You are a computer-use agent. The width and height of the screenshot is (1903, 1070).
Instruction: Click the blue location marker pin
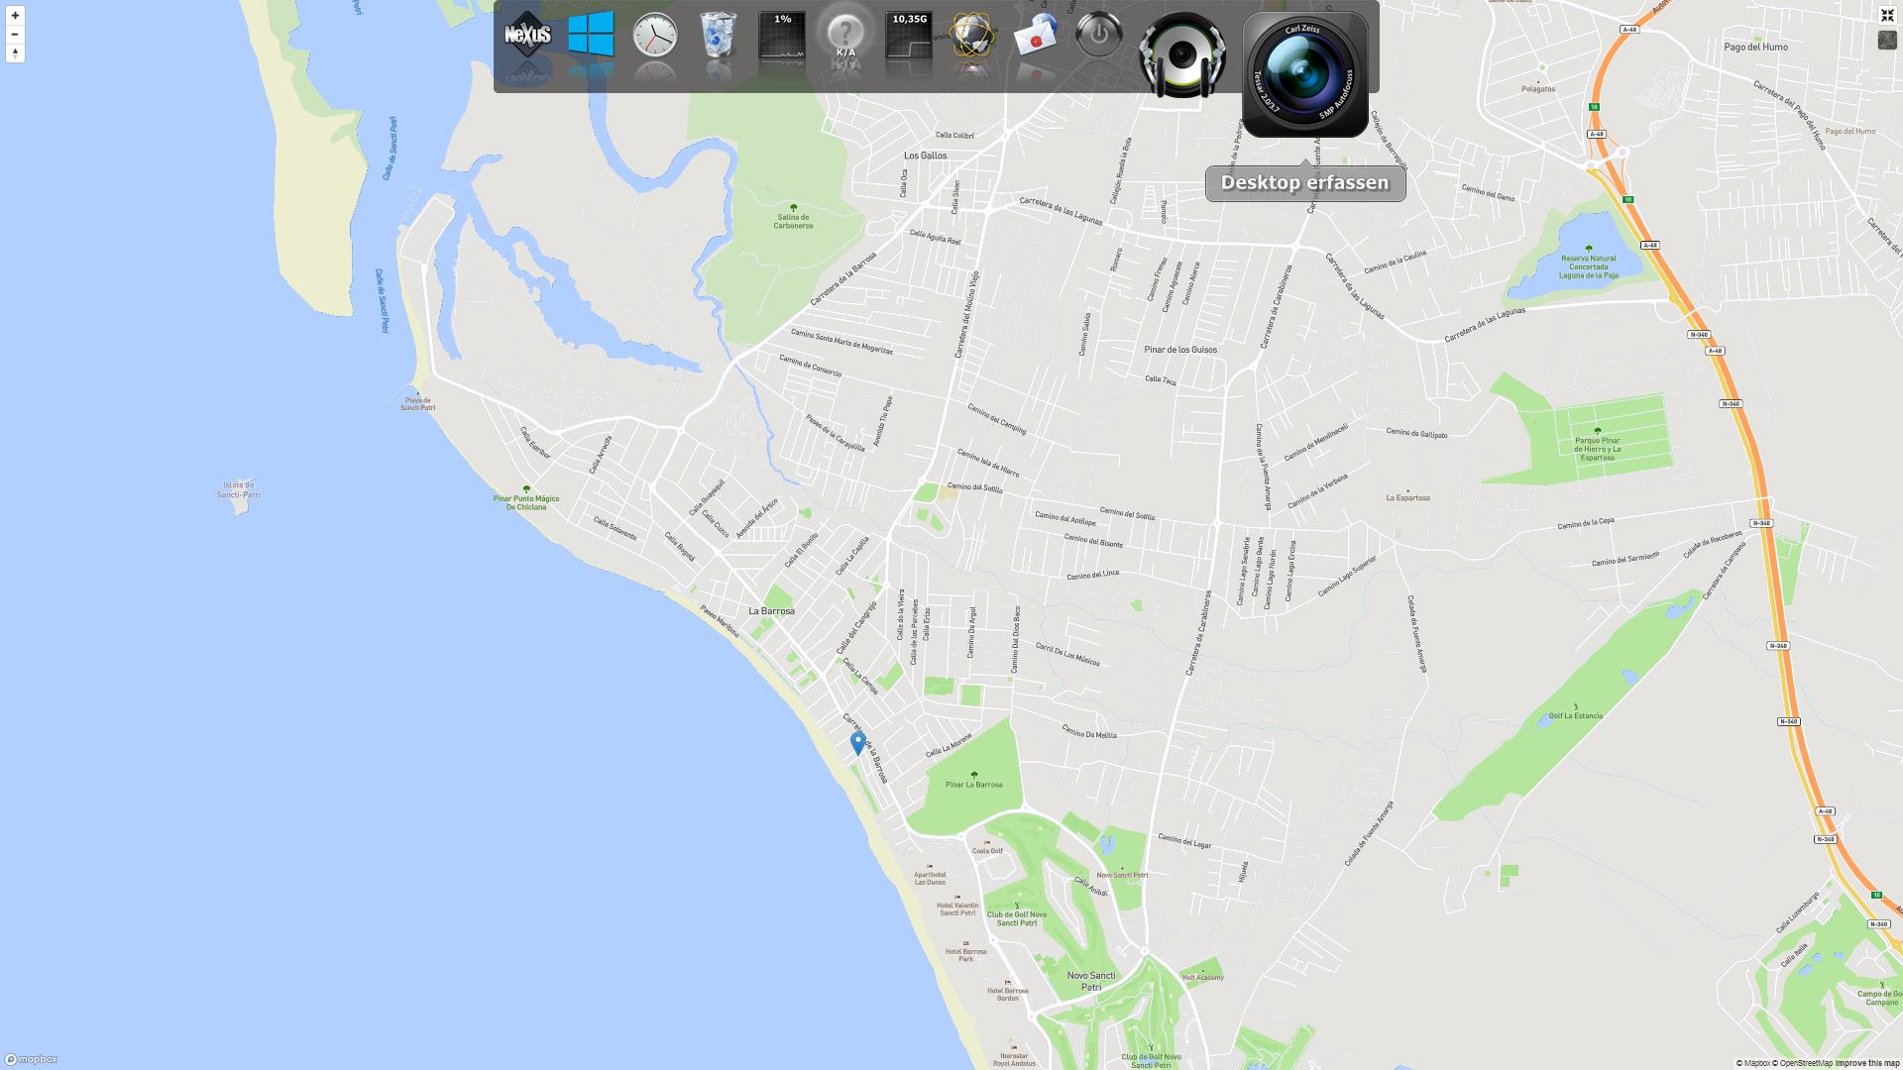(x=858, y=742)
